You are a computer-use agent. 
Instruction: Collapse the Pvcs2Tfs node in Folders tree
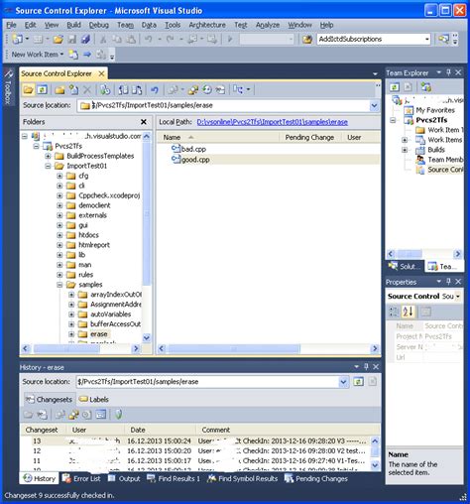(x=36, y=146)
